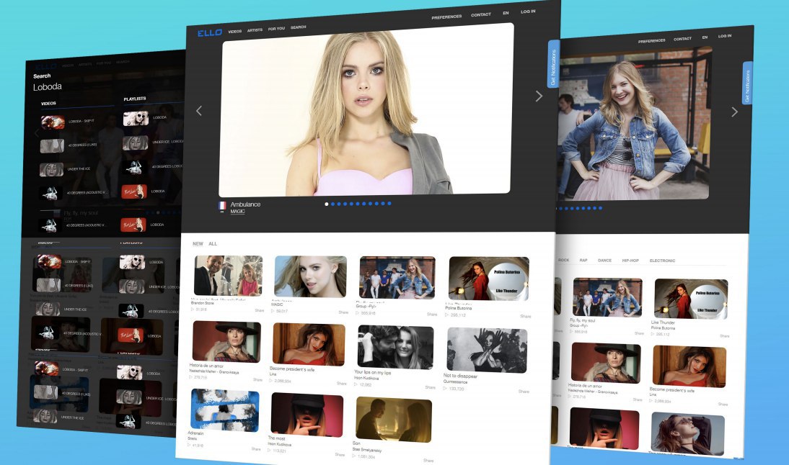Open Like Thunder thumbnail in center grid
789x465 pixels.
click(488, 279)
